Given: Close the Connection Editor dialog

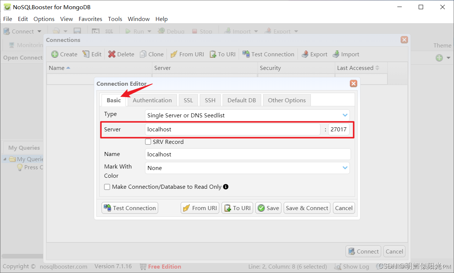Looking at the screenshot, I should (354, 84).
